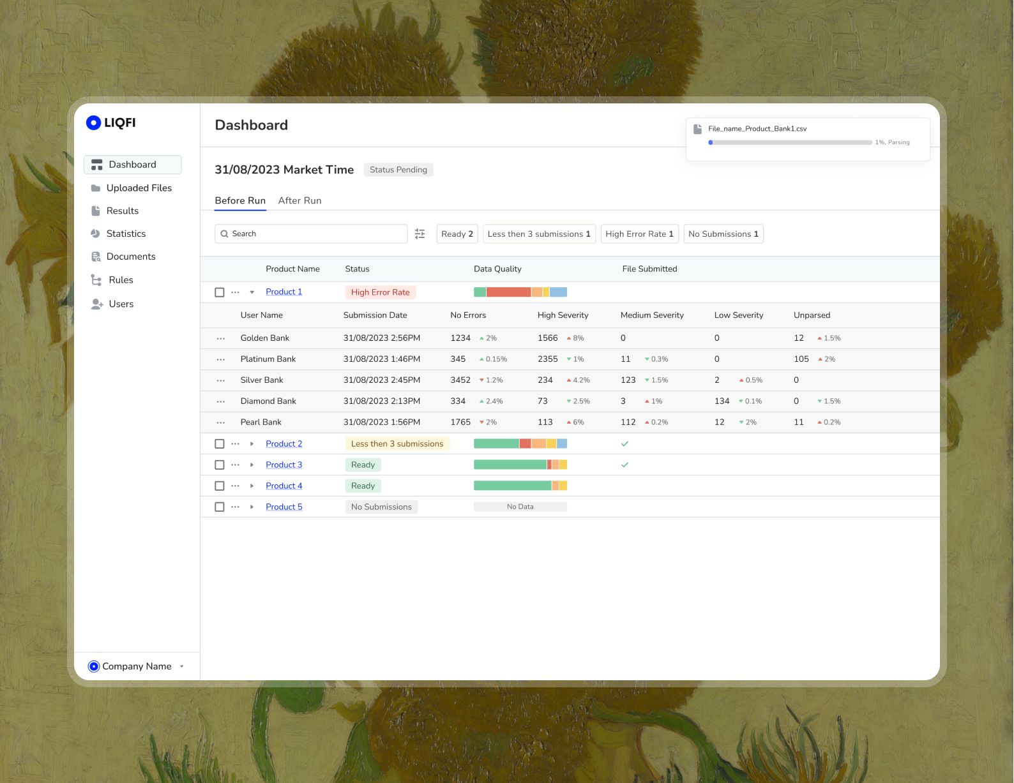Viewport: 1014px width, 783px height.
Task: Open filter settings icon beside search
Action: 420,234
